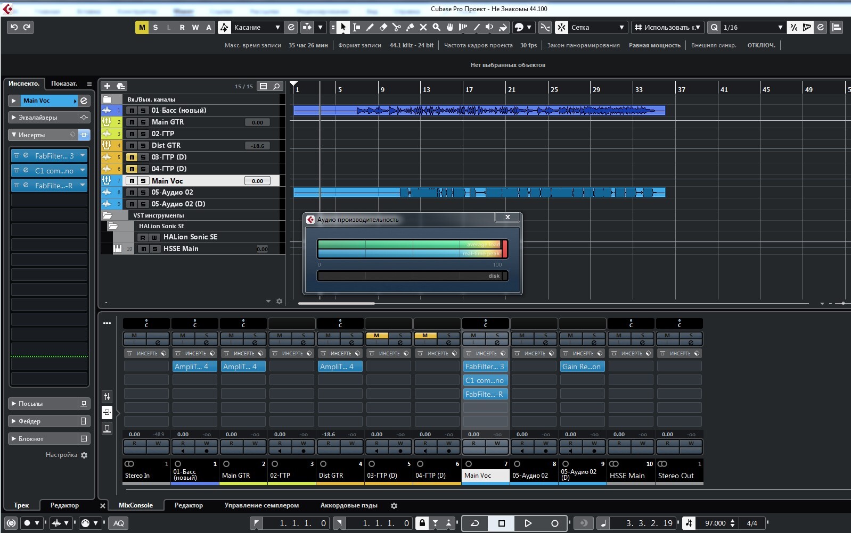Click the horizontal scrollbar under the arrangement
The height and width of the screenshot is (533, 851).
(x=336, y=303)
